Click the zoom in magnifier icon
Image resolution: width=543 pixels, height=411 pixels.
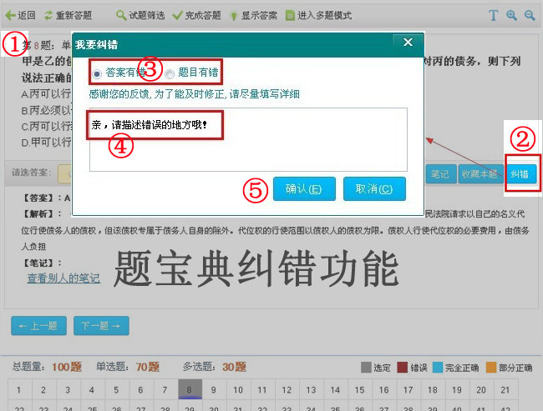pos(511,15)
